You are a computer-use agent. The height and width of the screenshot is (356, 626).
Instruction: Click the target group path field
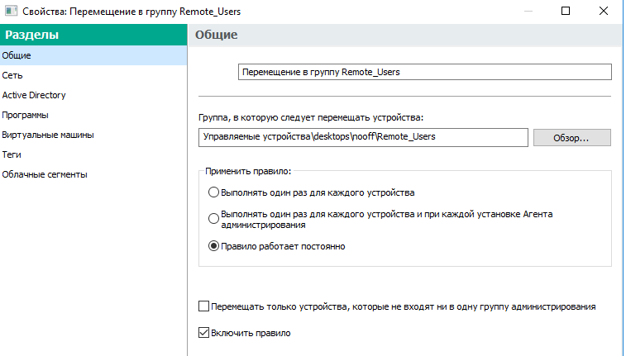pyautogui.click(x=363, y=137)
